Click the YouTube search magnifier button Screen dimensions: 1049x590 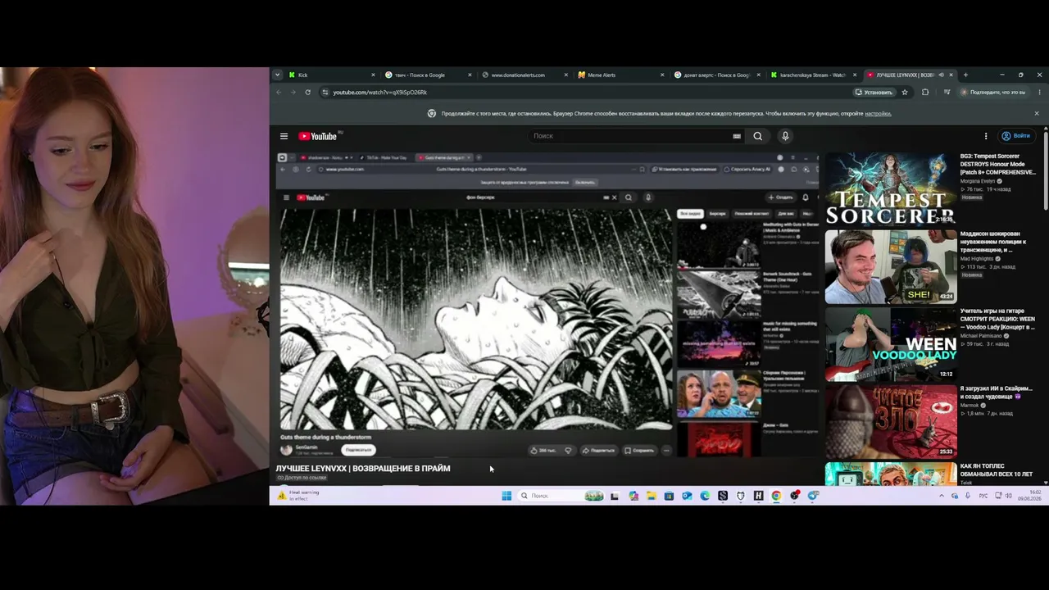[758, 136]
